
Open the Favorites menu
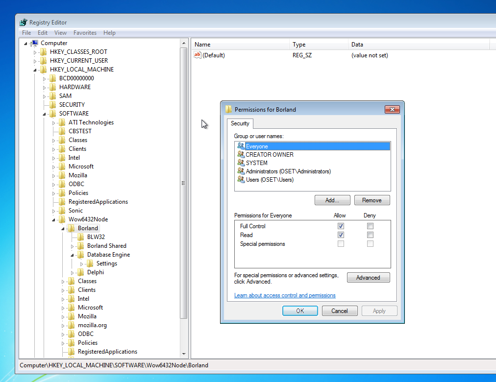pyautogui.click(x=85, y=33)
